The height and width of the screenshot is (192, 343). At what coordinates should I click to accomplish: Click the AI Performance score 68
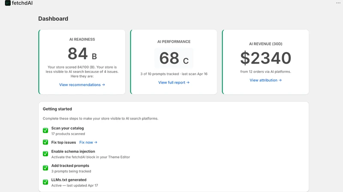click(x=169, y=58)
